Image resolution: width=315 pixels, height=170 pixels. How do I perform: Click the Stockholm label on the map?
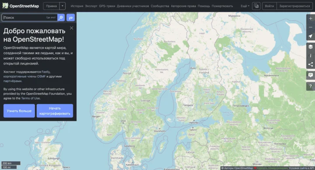click(160, 131)
